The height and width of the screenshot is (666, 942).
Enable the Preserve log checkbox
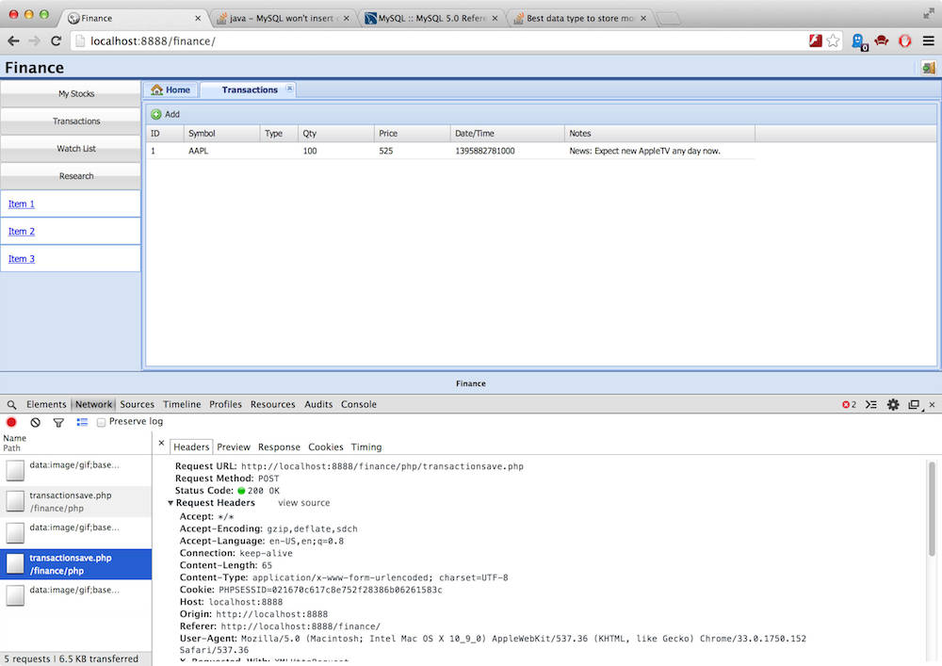coord(101,422)
